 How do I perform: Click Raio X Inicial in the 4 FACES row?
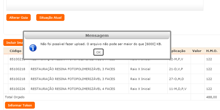140,89
